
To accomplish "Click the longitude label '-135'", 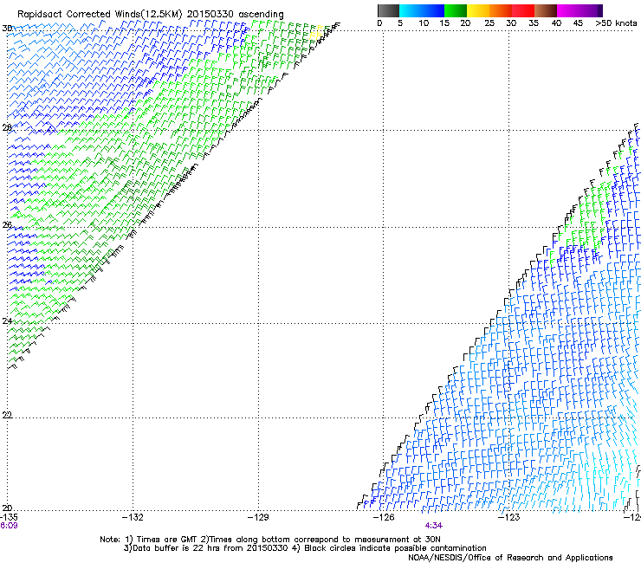I will (x=9, y=517).
